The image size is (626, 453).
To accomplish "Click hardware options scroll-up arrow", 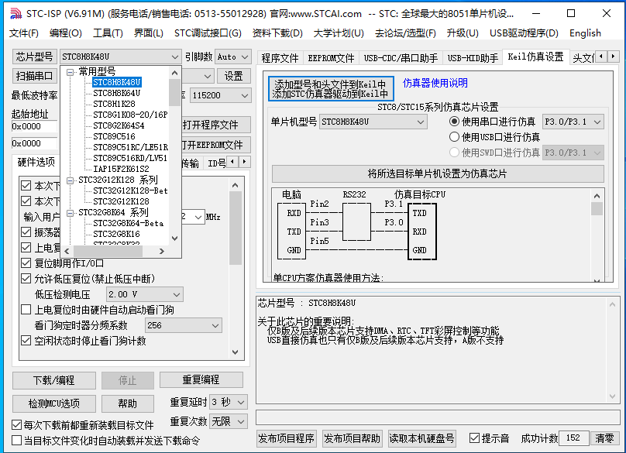I will click(x=236, y=185).
